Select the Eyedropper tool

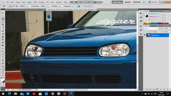[3, 28]
